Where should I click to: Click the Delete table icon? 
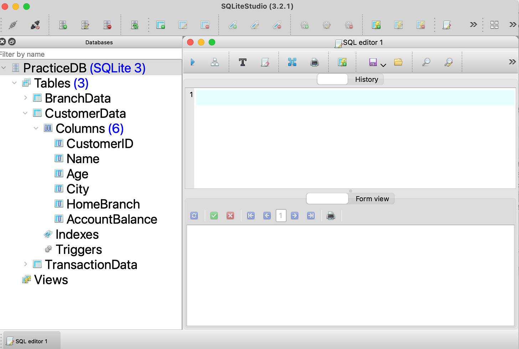coord(205,25)
